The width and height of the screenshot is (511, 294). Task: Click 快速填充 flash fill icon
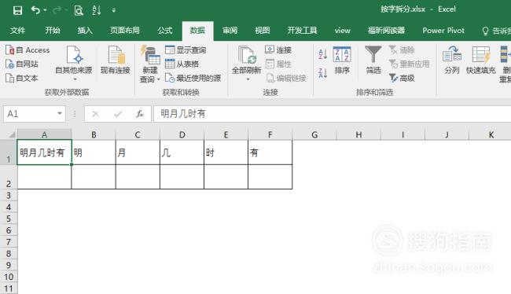click(x=480, y=61)
